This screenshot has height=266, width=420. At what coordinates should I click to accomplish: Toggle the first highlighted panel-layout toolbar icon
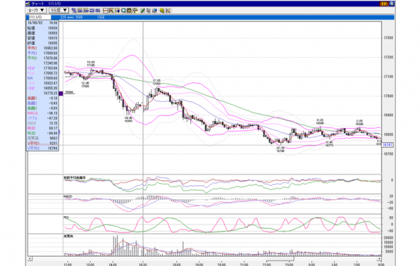click(x=80, y=11)
